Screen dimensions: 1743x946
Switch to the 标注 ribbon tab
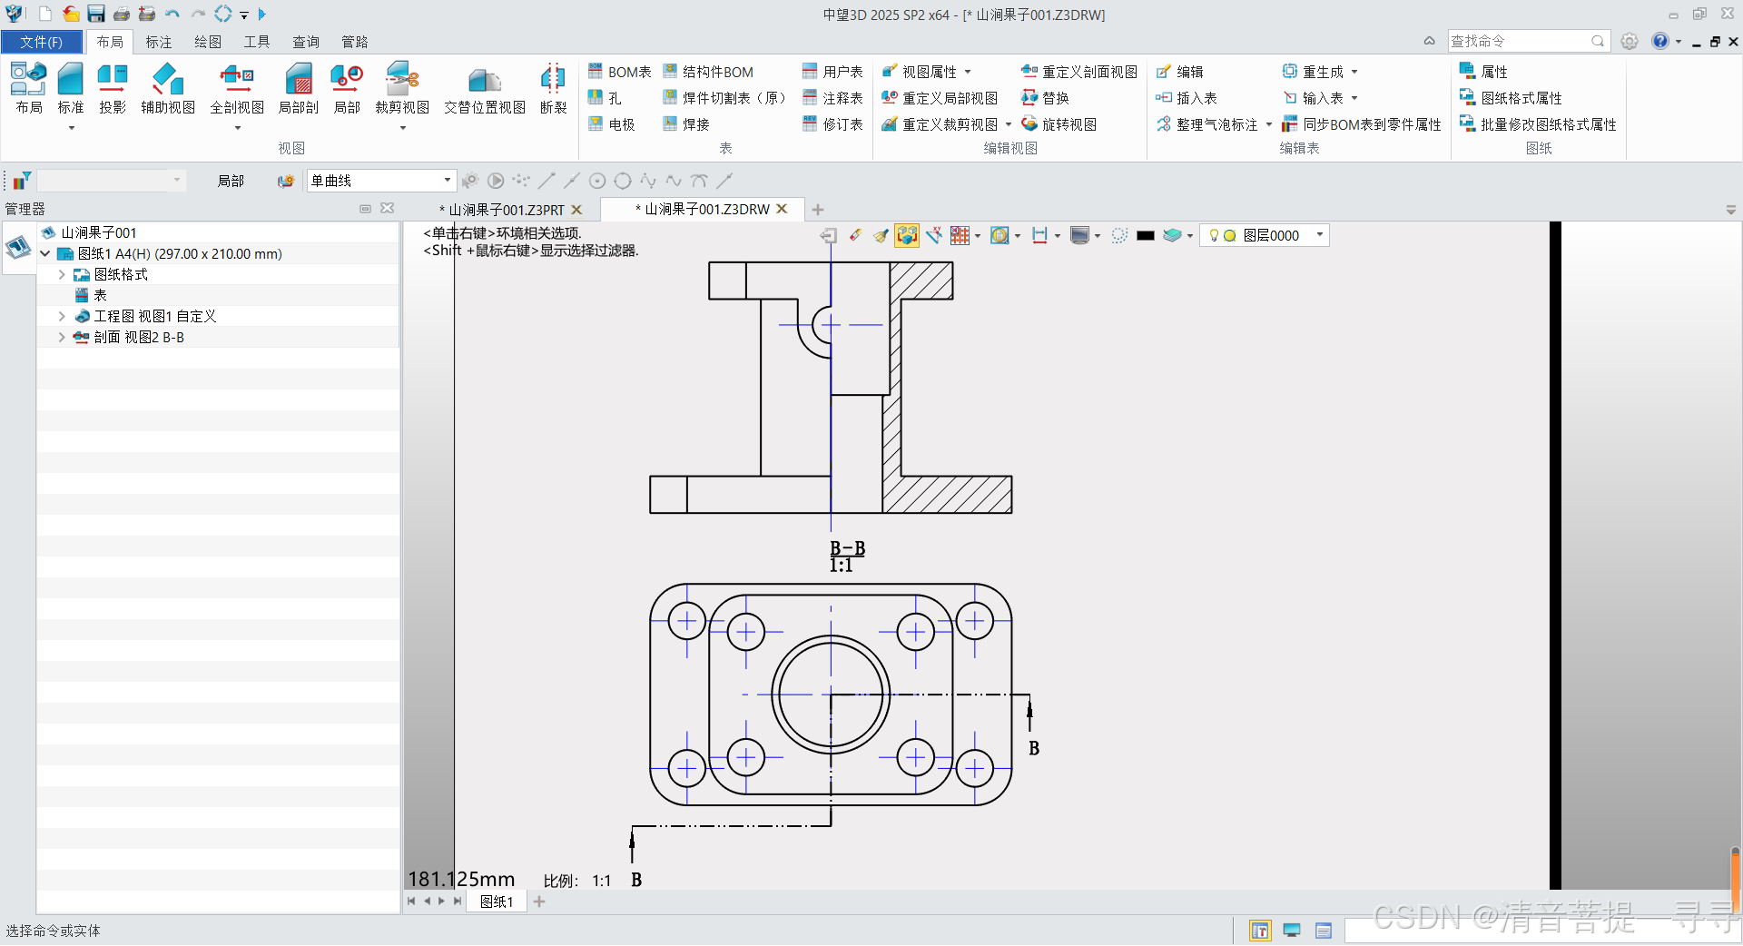pyautogui.click(x=159, y=42)
